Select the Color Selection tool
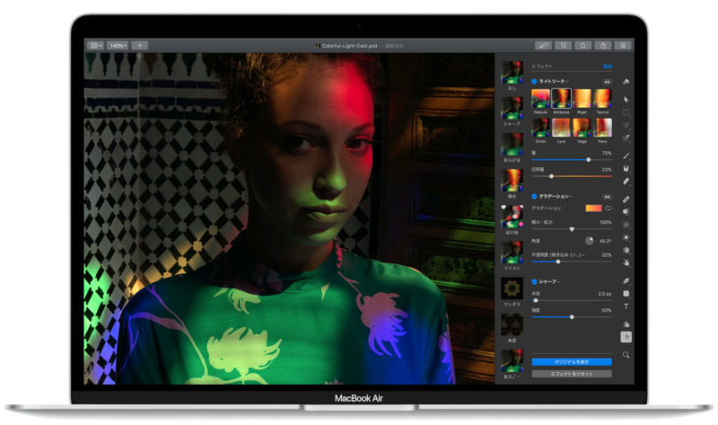 coord(626,138)
